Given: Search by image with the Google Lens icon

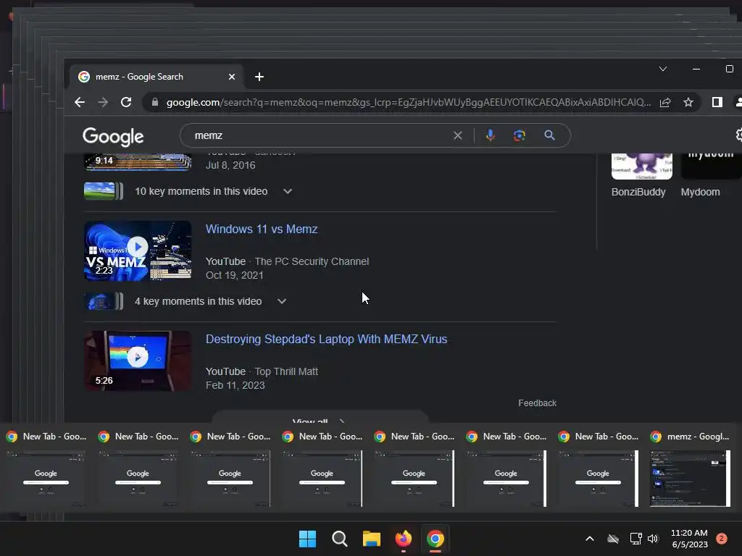Looking at the screenshot, I should (519, 135).
